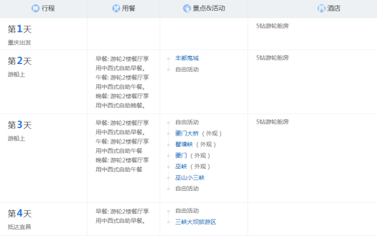This screenshot has height=236, width=377.
Task: Open the 巫山小三峡 attraction link
Action: click(190, 178)
